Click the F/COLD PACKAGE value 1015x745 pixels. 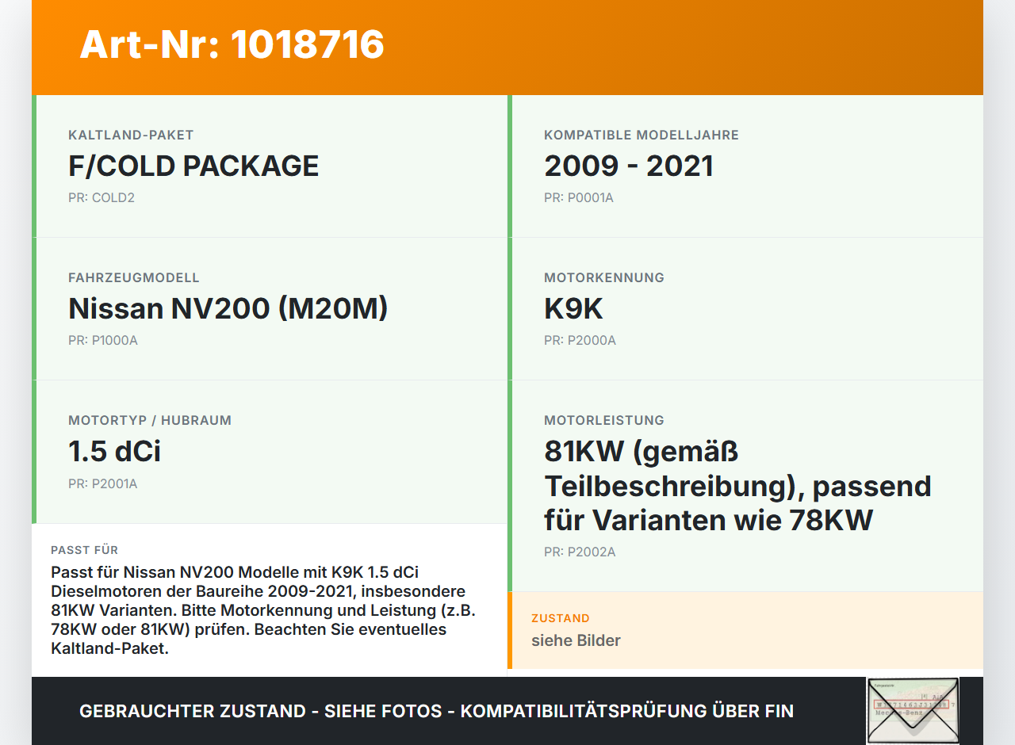coord(193,166)
